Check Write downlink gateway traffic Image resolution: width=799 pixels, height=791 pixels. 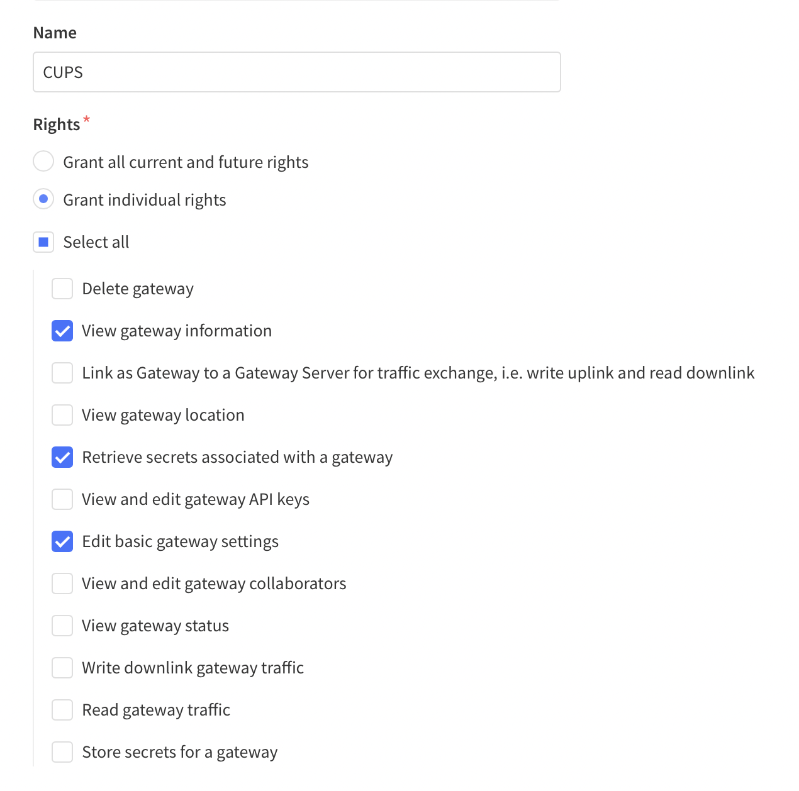pyautogui.click(x=62, y=668)
